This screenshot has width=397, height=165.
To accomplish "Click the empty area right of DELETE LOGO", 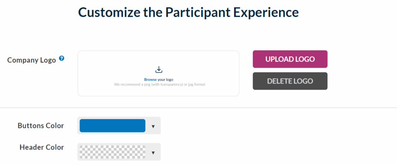I will (x=361, y=81).
